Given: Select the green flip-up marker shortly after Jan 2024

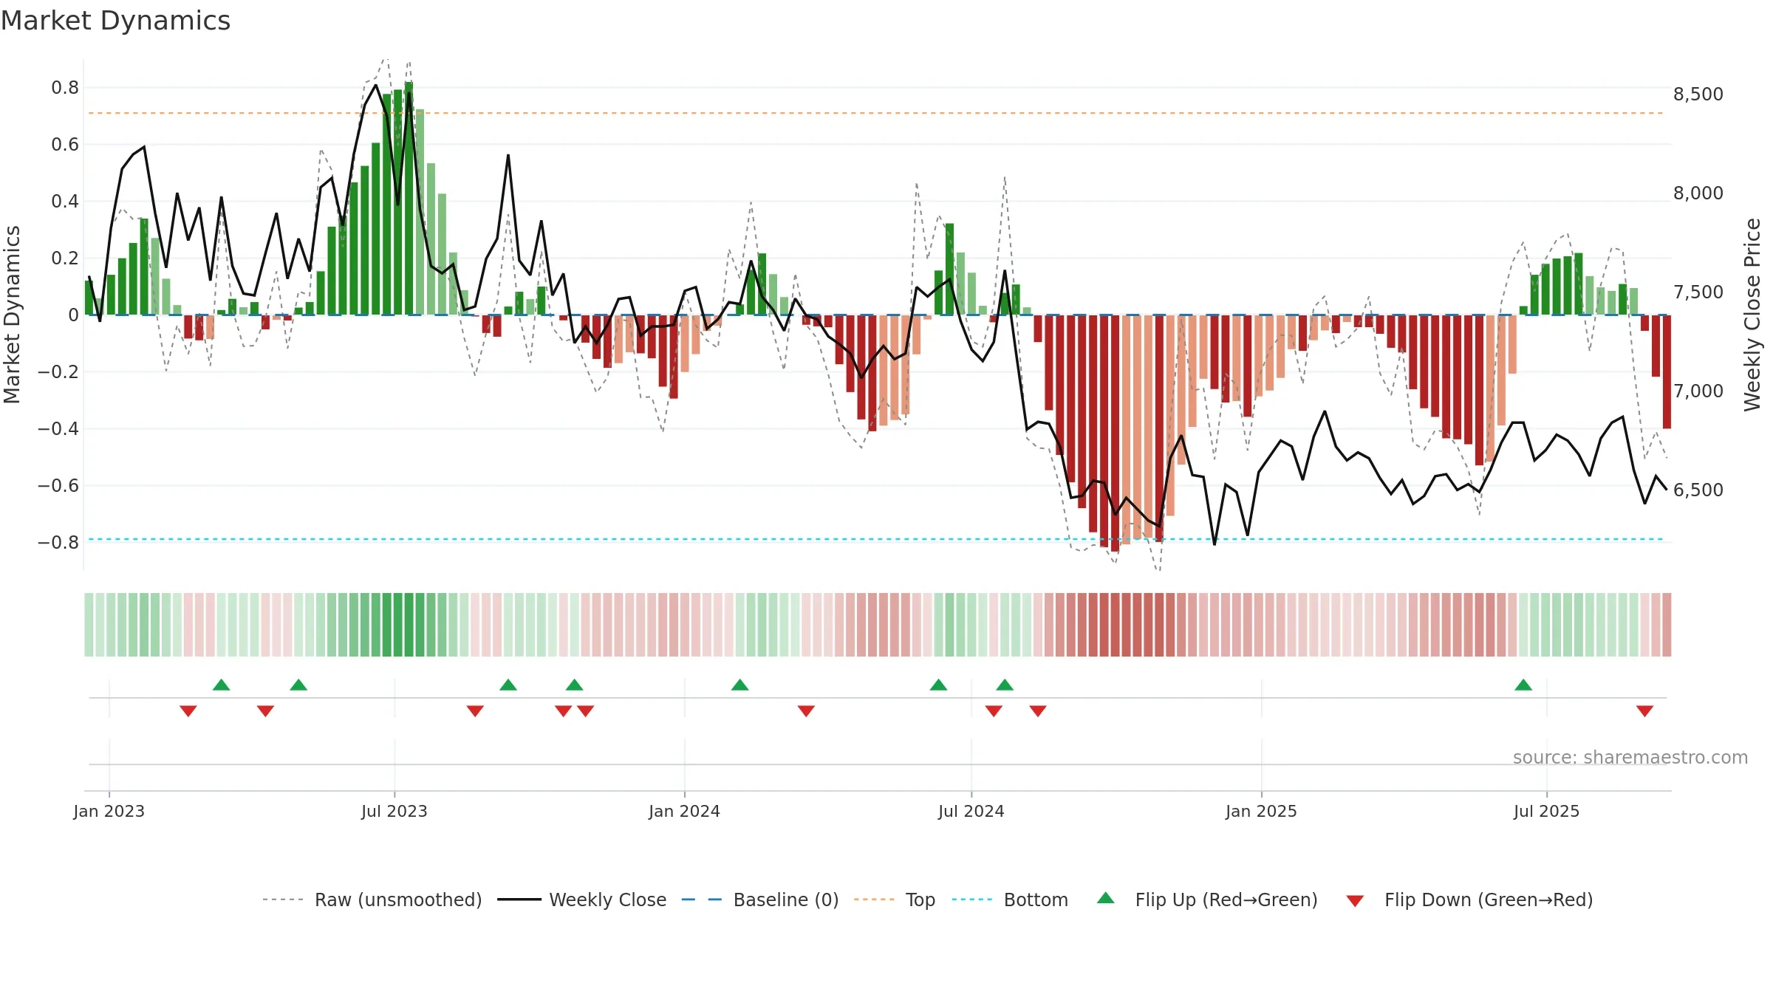Looking at the screenshot, I should pos(740,685).
